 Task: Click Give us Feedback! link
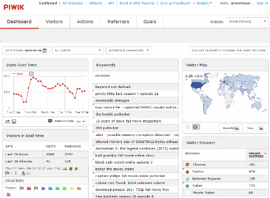pyautogui.click(x=175, y=3)
